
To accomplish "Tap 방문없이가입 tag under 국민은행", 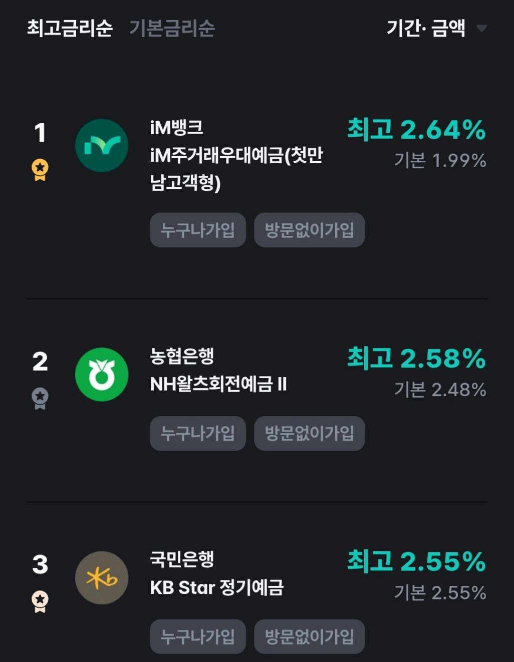I will point(309,636).
